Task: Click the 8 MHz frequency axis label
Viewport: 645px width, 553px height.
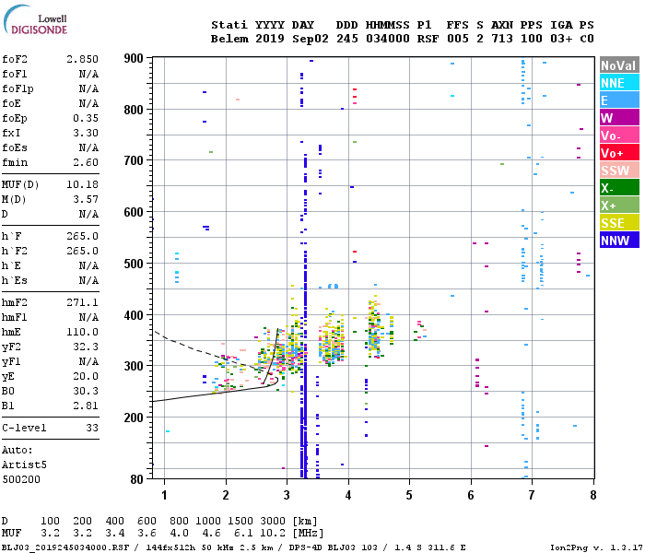Action: (592, 495)
